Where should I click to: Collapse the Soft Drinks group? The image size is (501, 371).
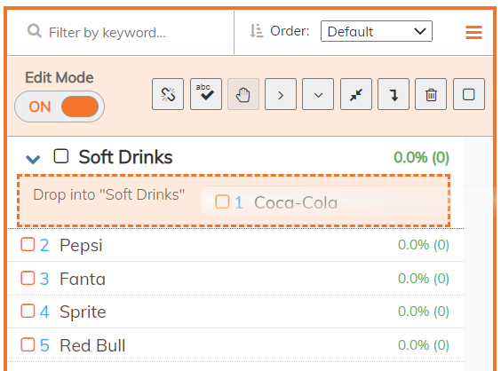coord(33,159)
